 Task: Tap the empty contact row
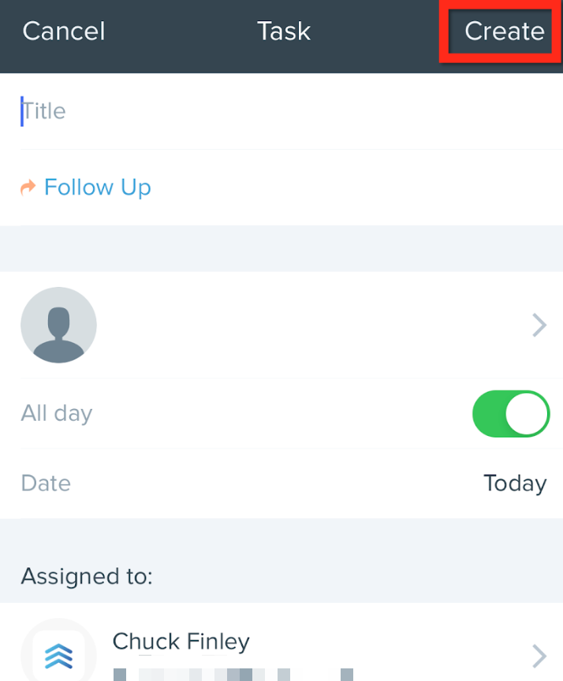tap(281, 325)
